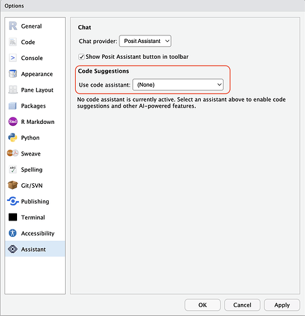Screen dimensions: 305x316
Task: Select the Packages options section
Action: [35, 106]
